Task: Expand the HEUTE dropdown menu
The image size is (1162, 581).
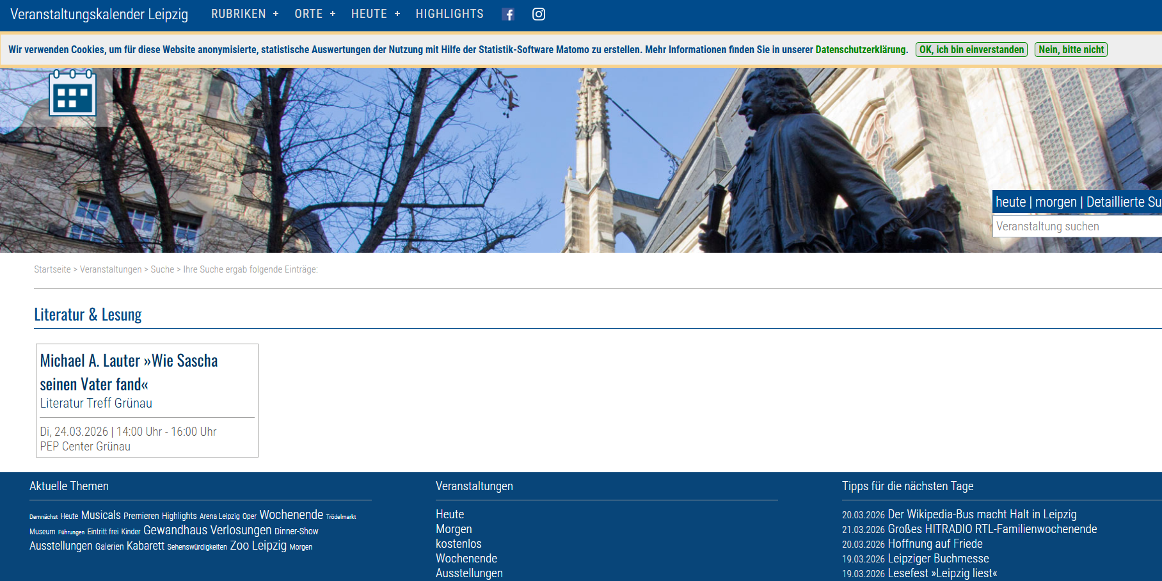Action: coord(376,14)
